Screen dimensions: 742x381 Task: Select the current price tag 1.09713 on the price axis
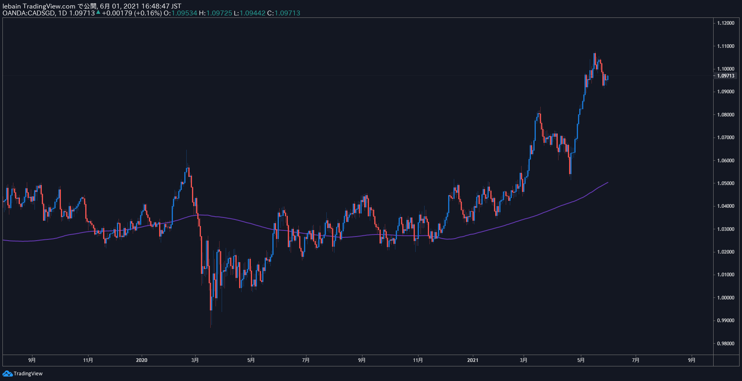(726, 76)
